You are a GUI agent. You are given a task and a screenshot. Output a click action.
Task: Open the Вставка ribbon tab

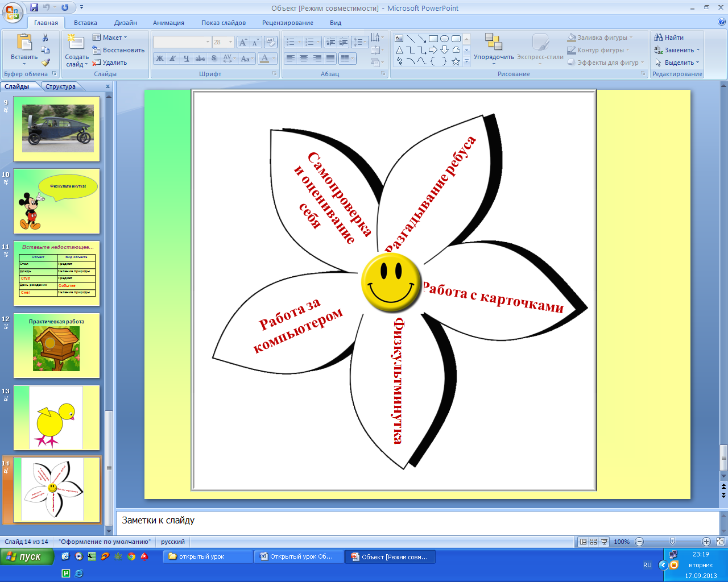85,23
